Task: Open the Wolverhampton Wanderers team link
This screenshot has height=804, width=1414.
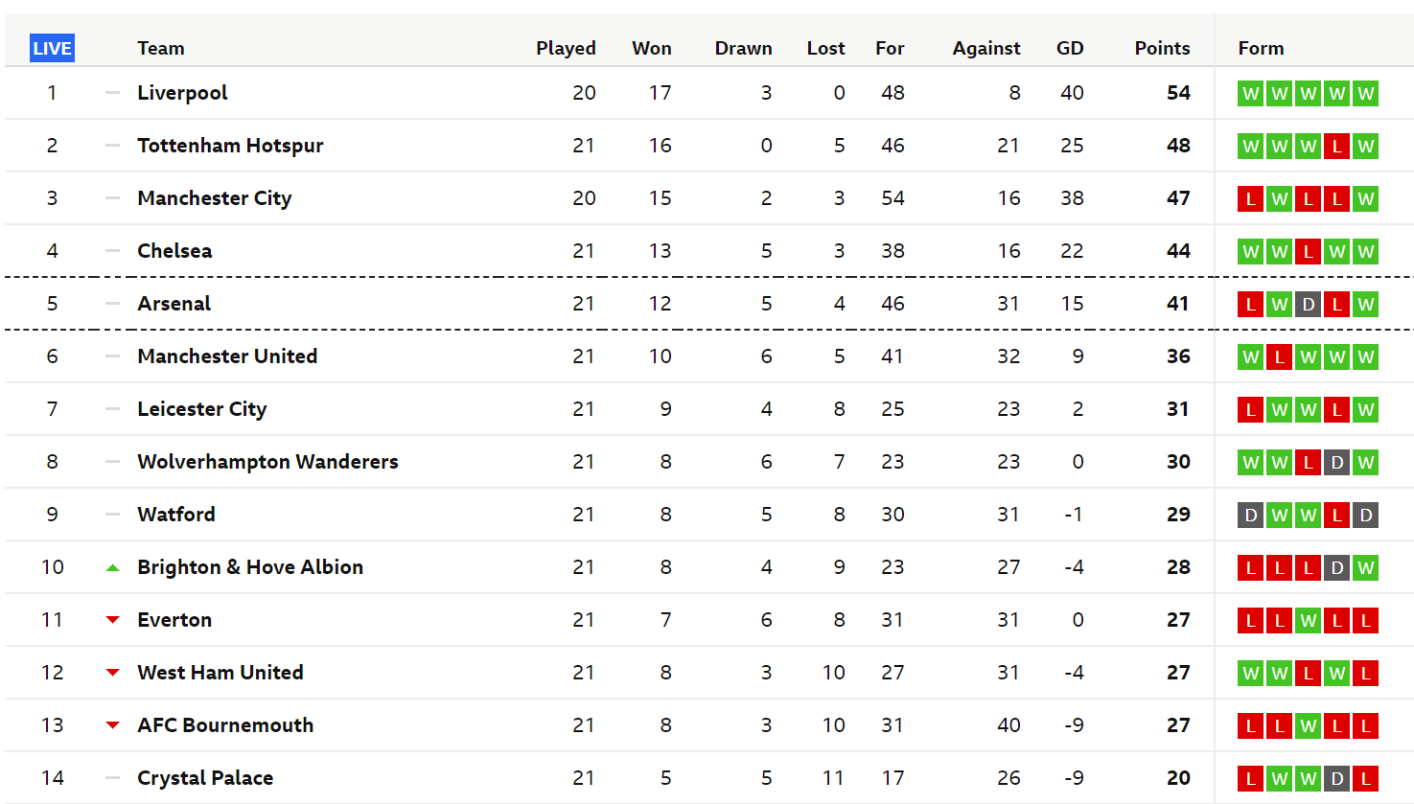Action: 267,462
